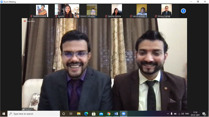Launch Google Chrome from taskbar
This screenshot has width=209, height=117.
[x=109, y=114]
